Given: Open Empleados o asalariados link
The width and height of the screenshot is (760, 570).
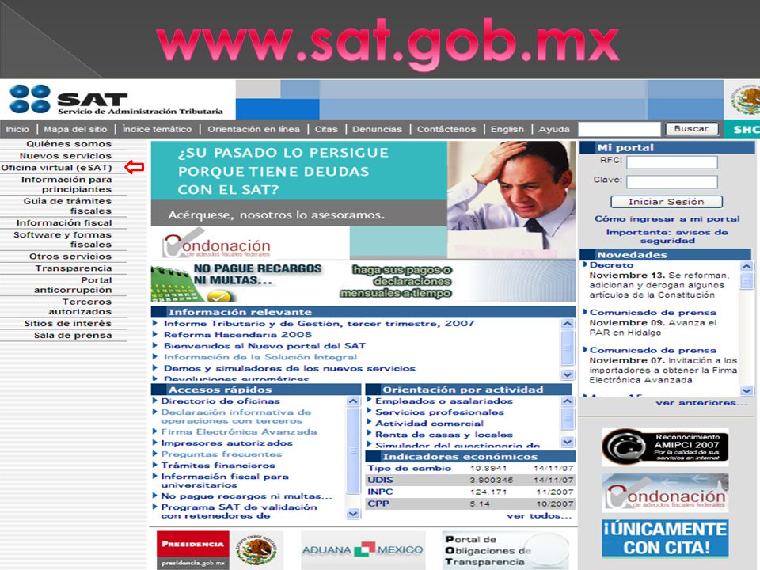Looking at the screenshot, I should click(x=444, y=401).
